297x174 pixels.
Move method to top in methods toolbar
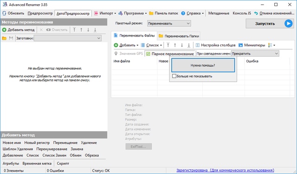(x=74, y=30)
